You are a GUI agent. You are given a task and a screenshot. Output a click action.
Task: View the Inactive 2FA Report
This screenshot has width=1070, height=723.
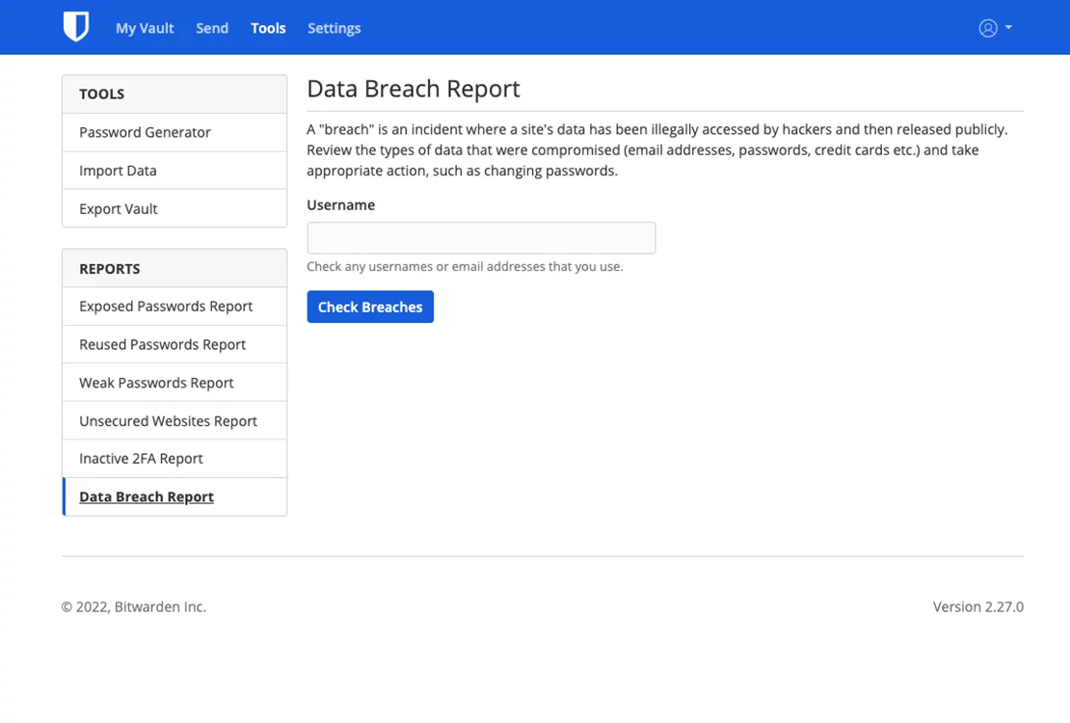142,458
